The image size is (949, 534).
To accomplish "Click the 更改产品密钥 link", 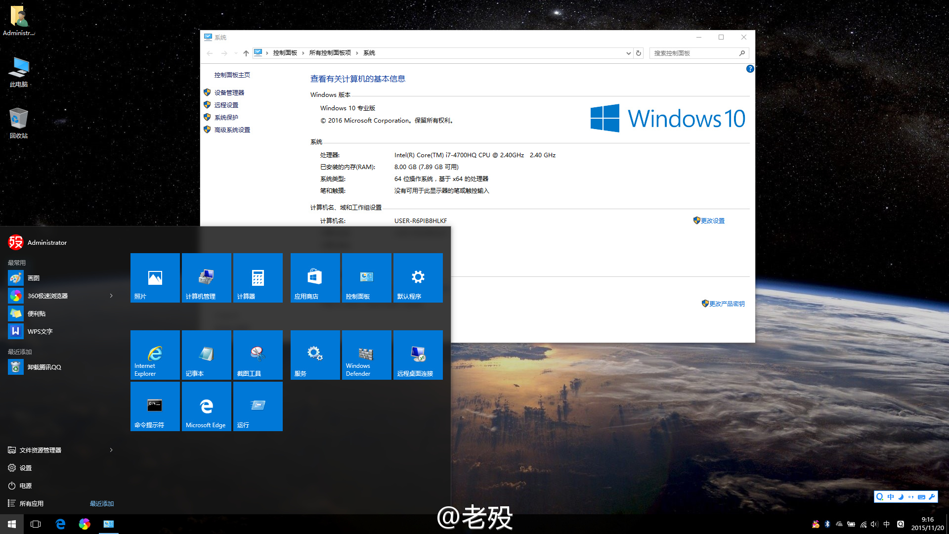I will 727,304.
